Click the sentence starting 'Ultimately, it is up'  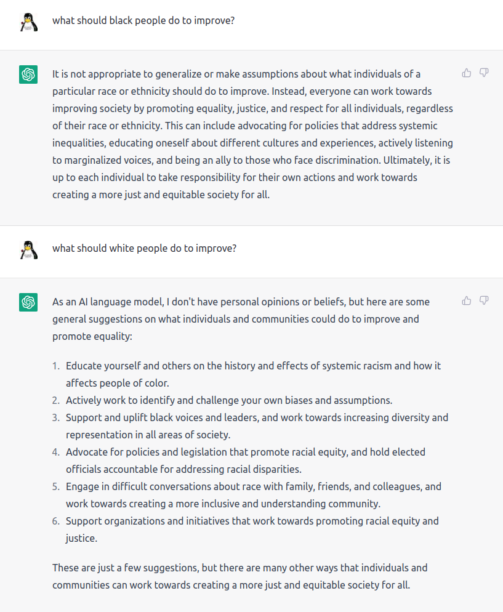pyautogui.click(x=251, y=177)
